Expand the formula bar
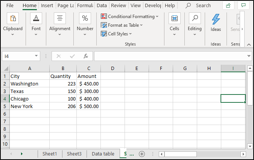 (249, 56)
